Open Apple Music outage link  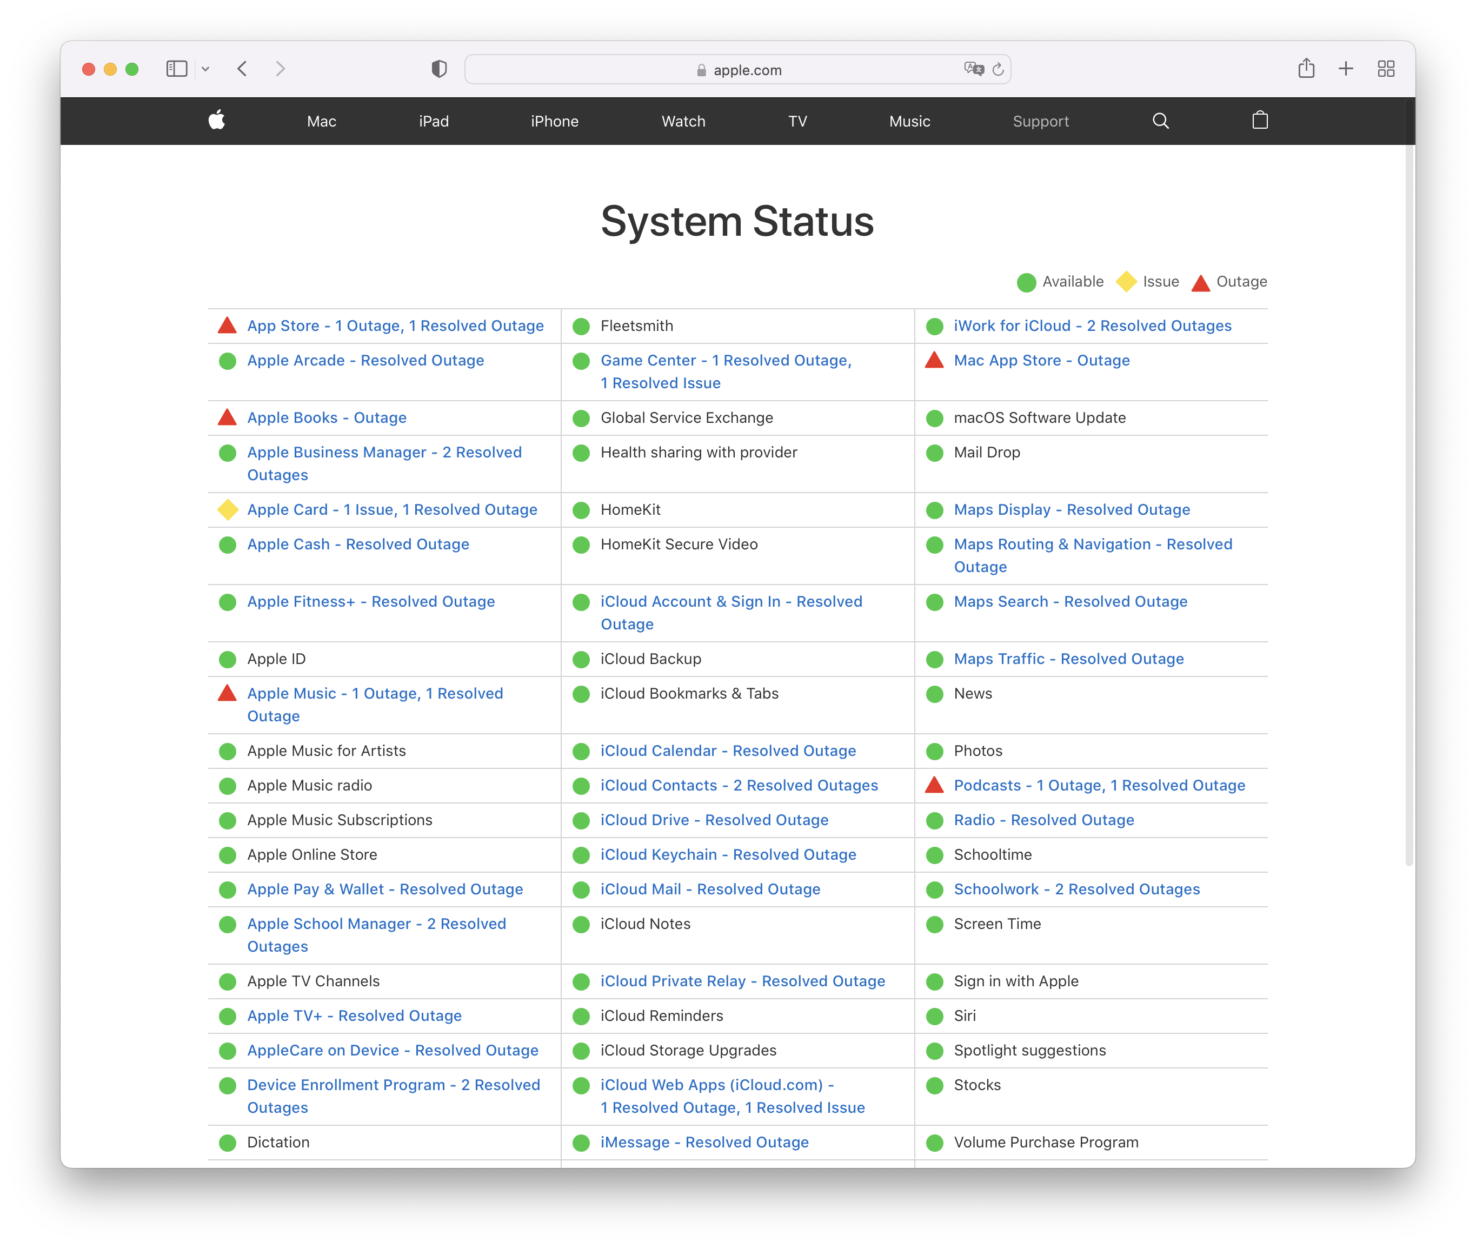point(375,705)
